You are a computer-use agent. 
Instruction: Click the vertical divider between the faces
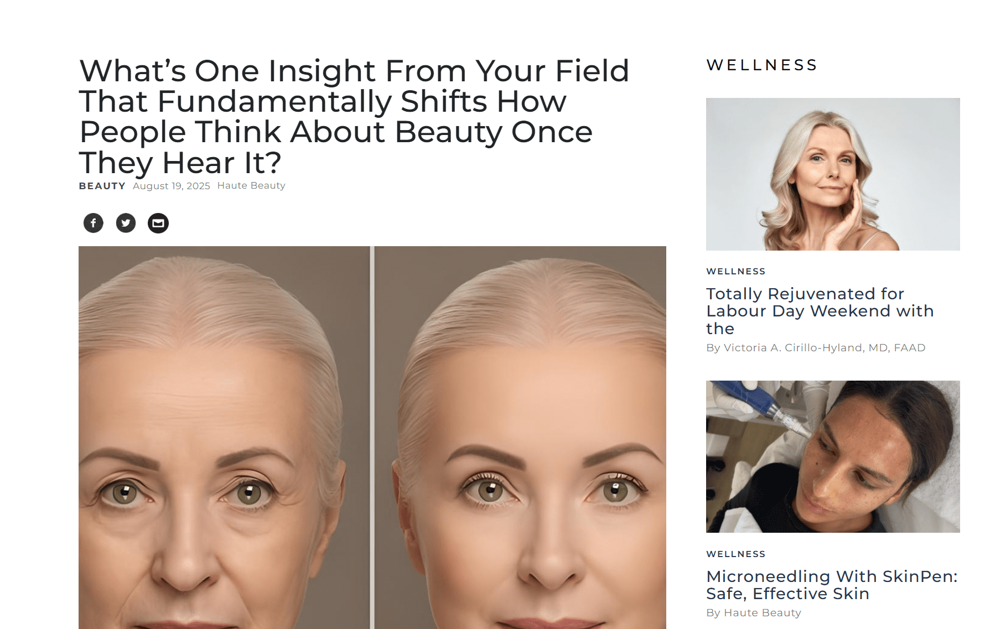[x=372, y=437]
